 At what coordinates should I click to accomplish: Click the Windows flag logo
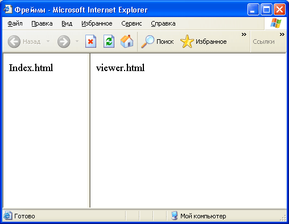(276, 23)
